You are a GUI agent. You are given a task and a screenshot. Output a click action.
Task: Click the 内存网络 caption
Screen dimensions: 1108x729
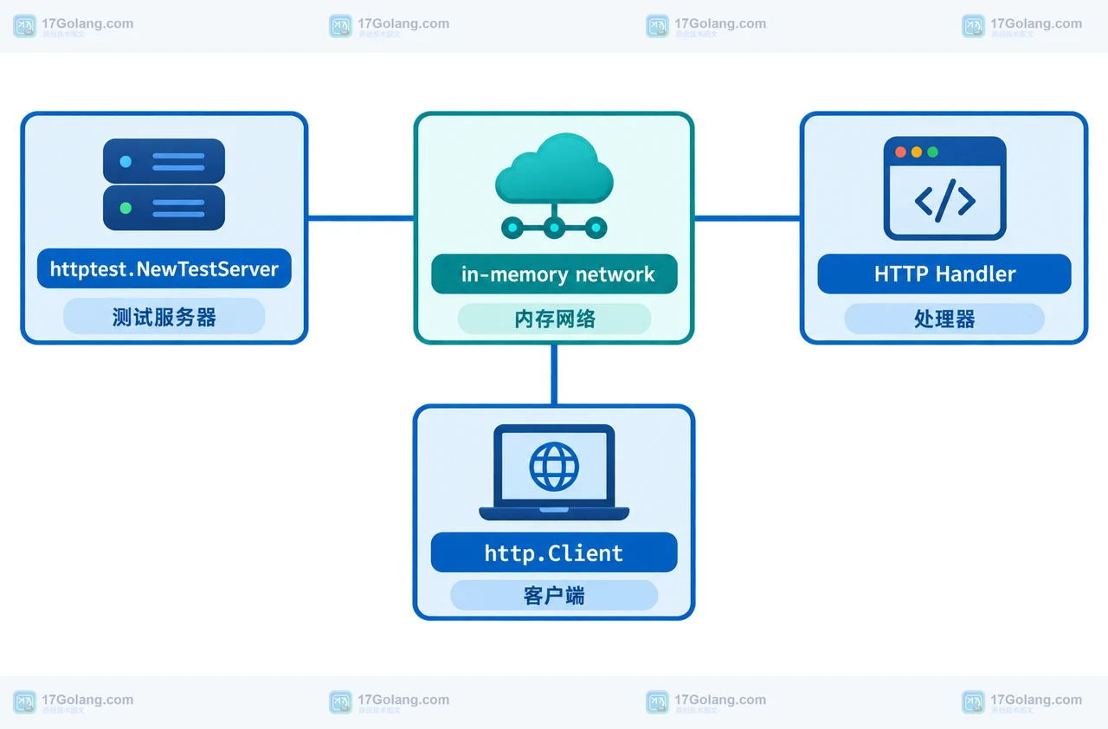(554, 319)
